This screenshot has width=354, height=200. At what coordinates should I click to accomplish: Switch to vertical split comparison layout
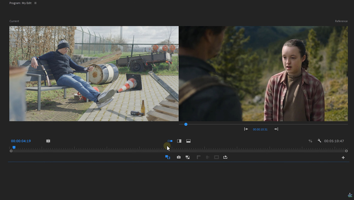179,141
